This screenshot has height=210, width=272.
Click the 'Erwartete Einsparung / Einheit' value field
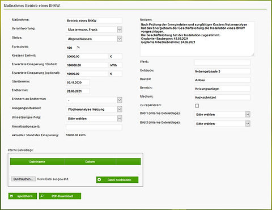coord(87,65)
